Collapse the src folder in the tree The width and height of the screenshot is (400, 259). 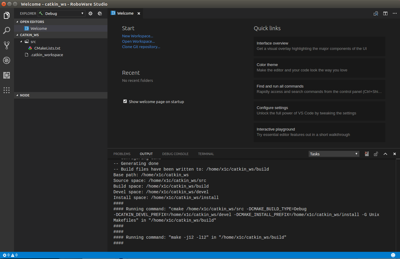pyautogui.click(x=21, y=42)
